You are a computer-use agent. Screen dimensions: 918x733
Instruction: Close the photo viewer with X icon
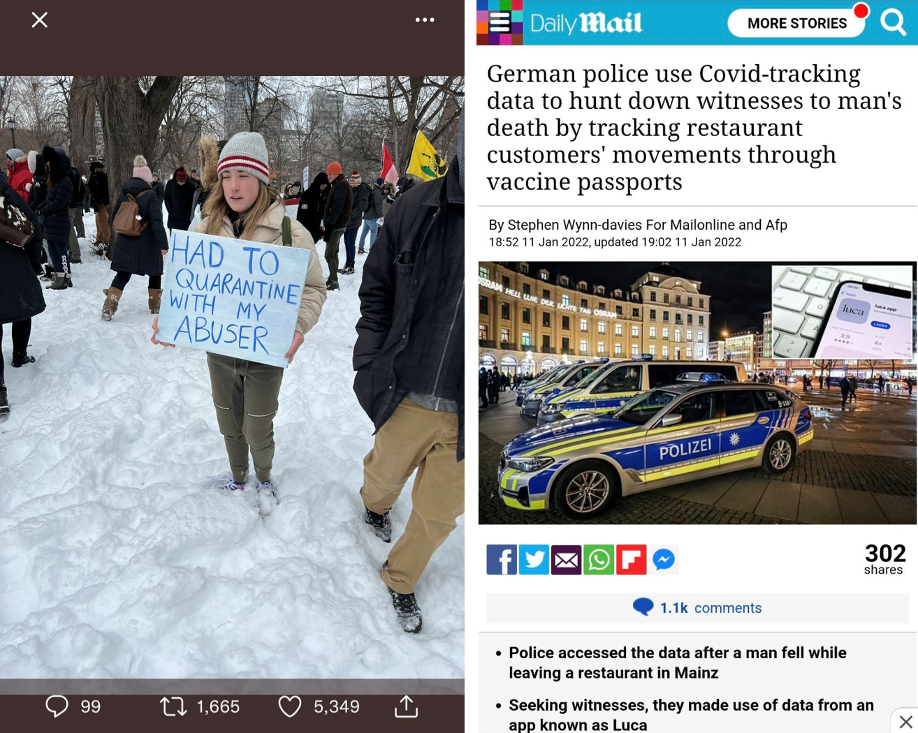(x=40, y=20)
